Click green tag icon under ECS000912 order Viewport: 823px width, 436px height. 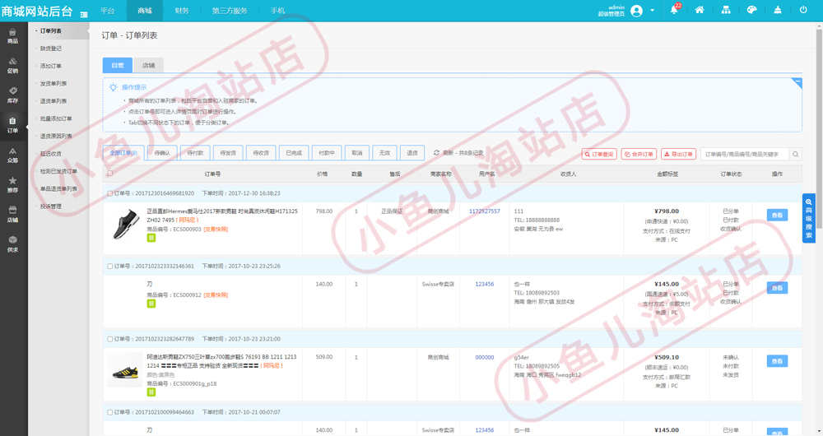151,304
